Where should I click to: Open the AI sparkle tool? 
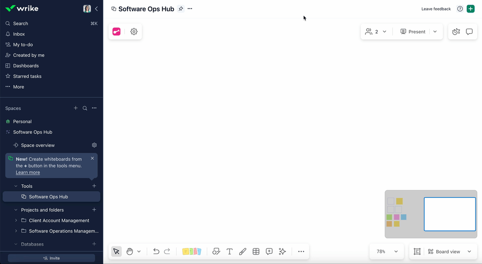(282, 251)
